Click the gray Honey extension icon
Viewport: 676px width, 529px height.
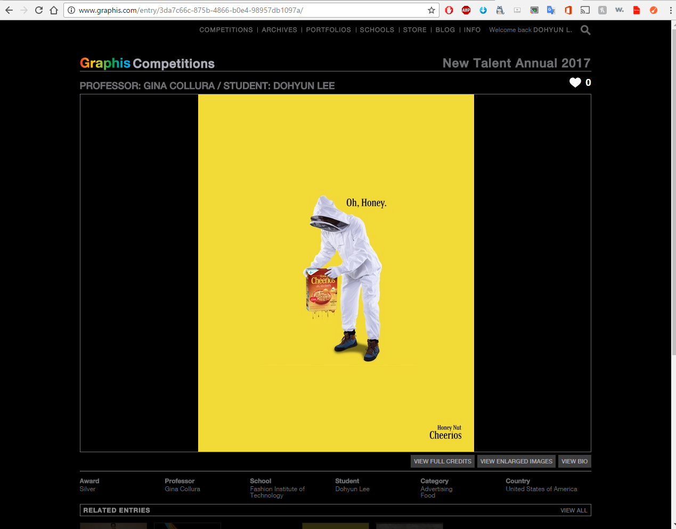602,10
